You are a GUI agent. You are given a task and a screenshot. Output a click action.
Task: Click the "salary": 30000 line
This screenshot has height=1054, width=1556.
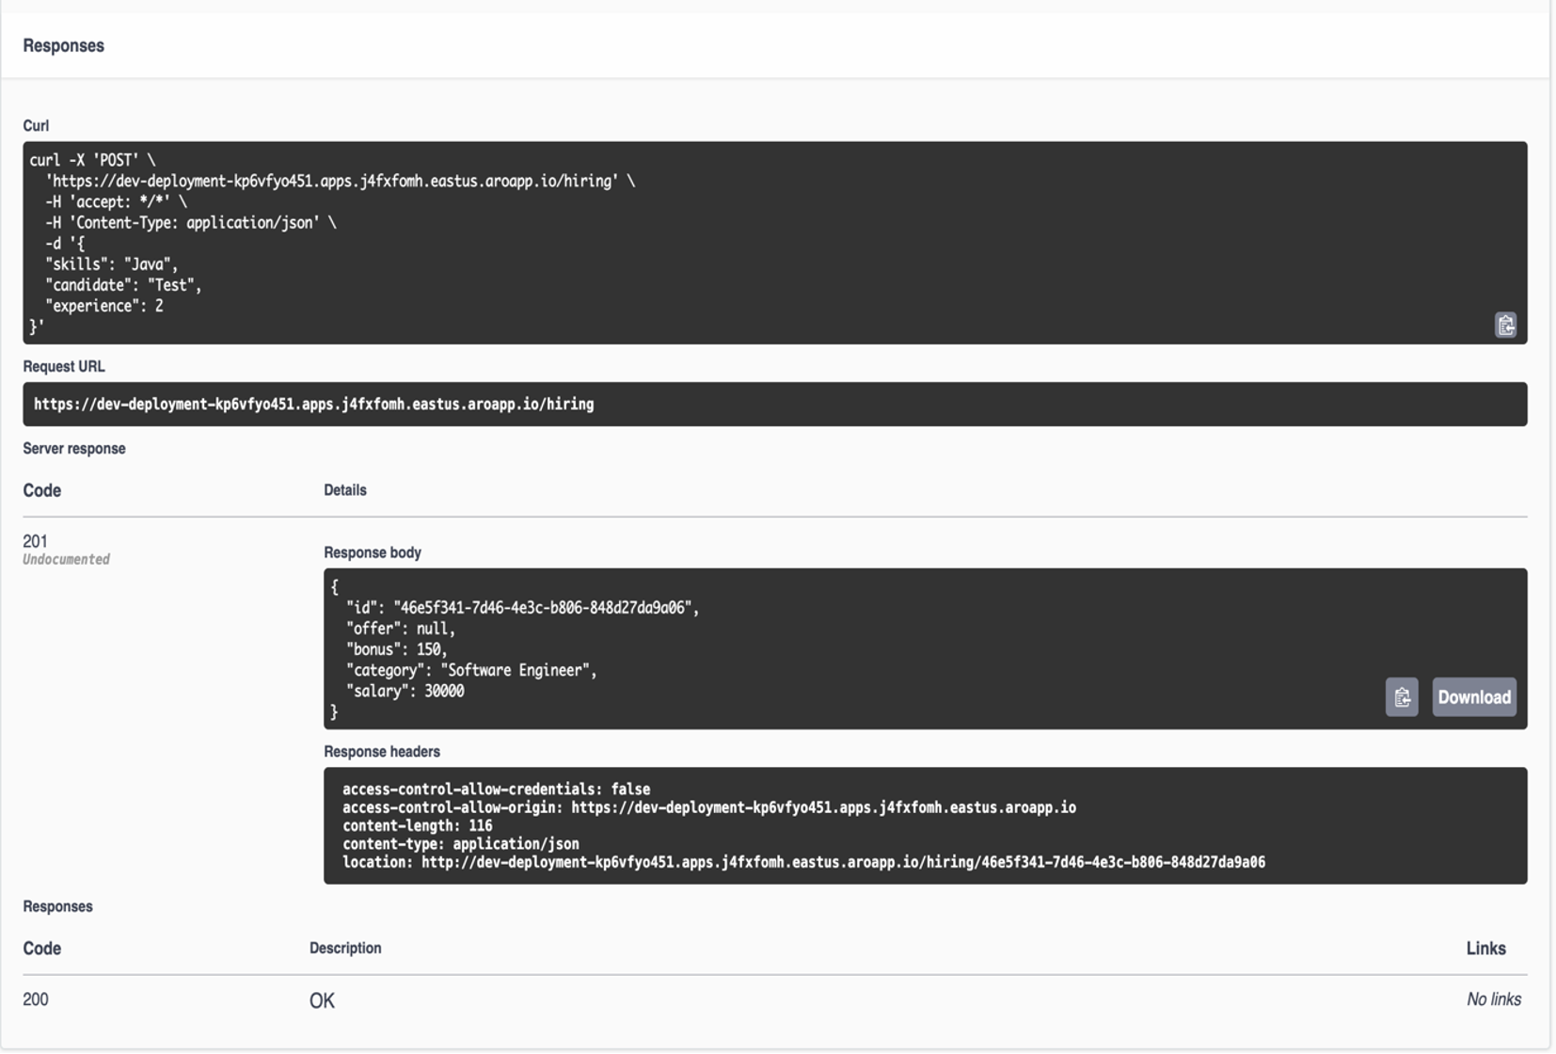(x=405, y=691)
